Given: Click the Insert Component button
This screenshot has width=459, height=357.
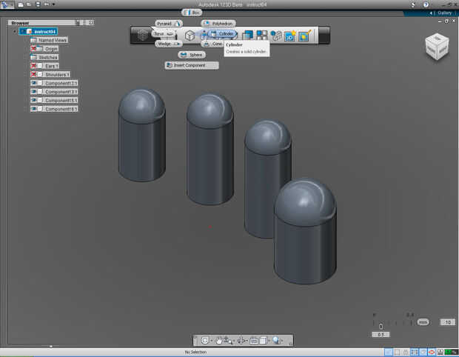Looking at the screenshot, I should (192, 65).
